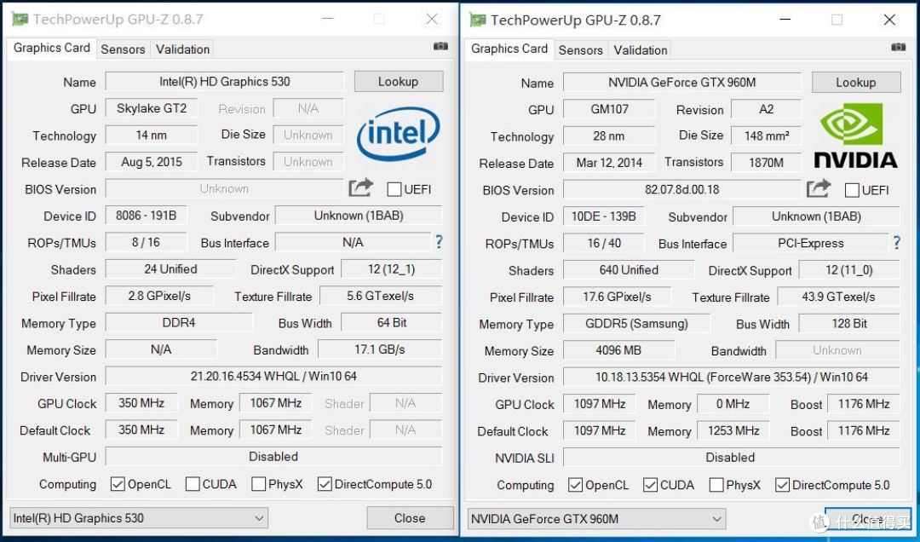This screenshot has height=542, width=920.
Task: Open the Validation tab in the NVIDIA window
Action: coord(640,49)
